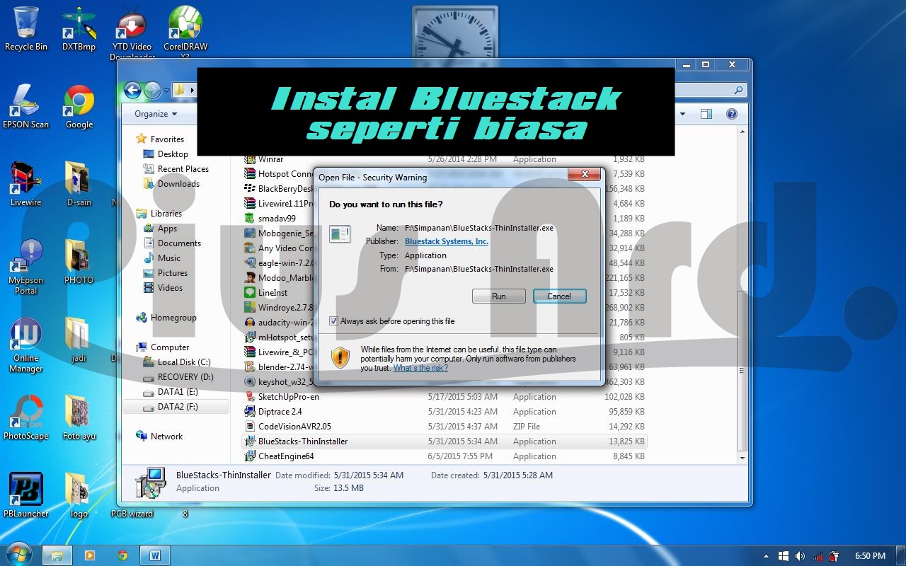
Task: Select Diptrace 2.4 file row
Action: (445, 412)
